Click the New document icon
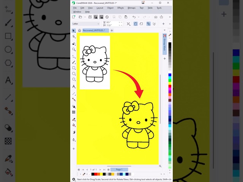 (x=74, y=17)
